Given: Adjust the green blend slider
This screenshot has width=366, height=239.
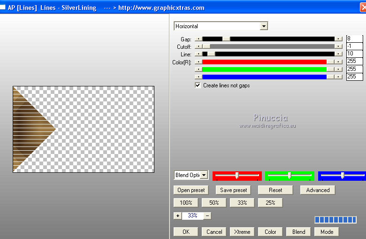Looking at the screenshot, I should 290,176.
